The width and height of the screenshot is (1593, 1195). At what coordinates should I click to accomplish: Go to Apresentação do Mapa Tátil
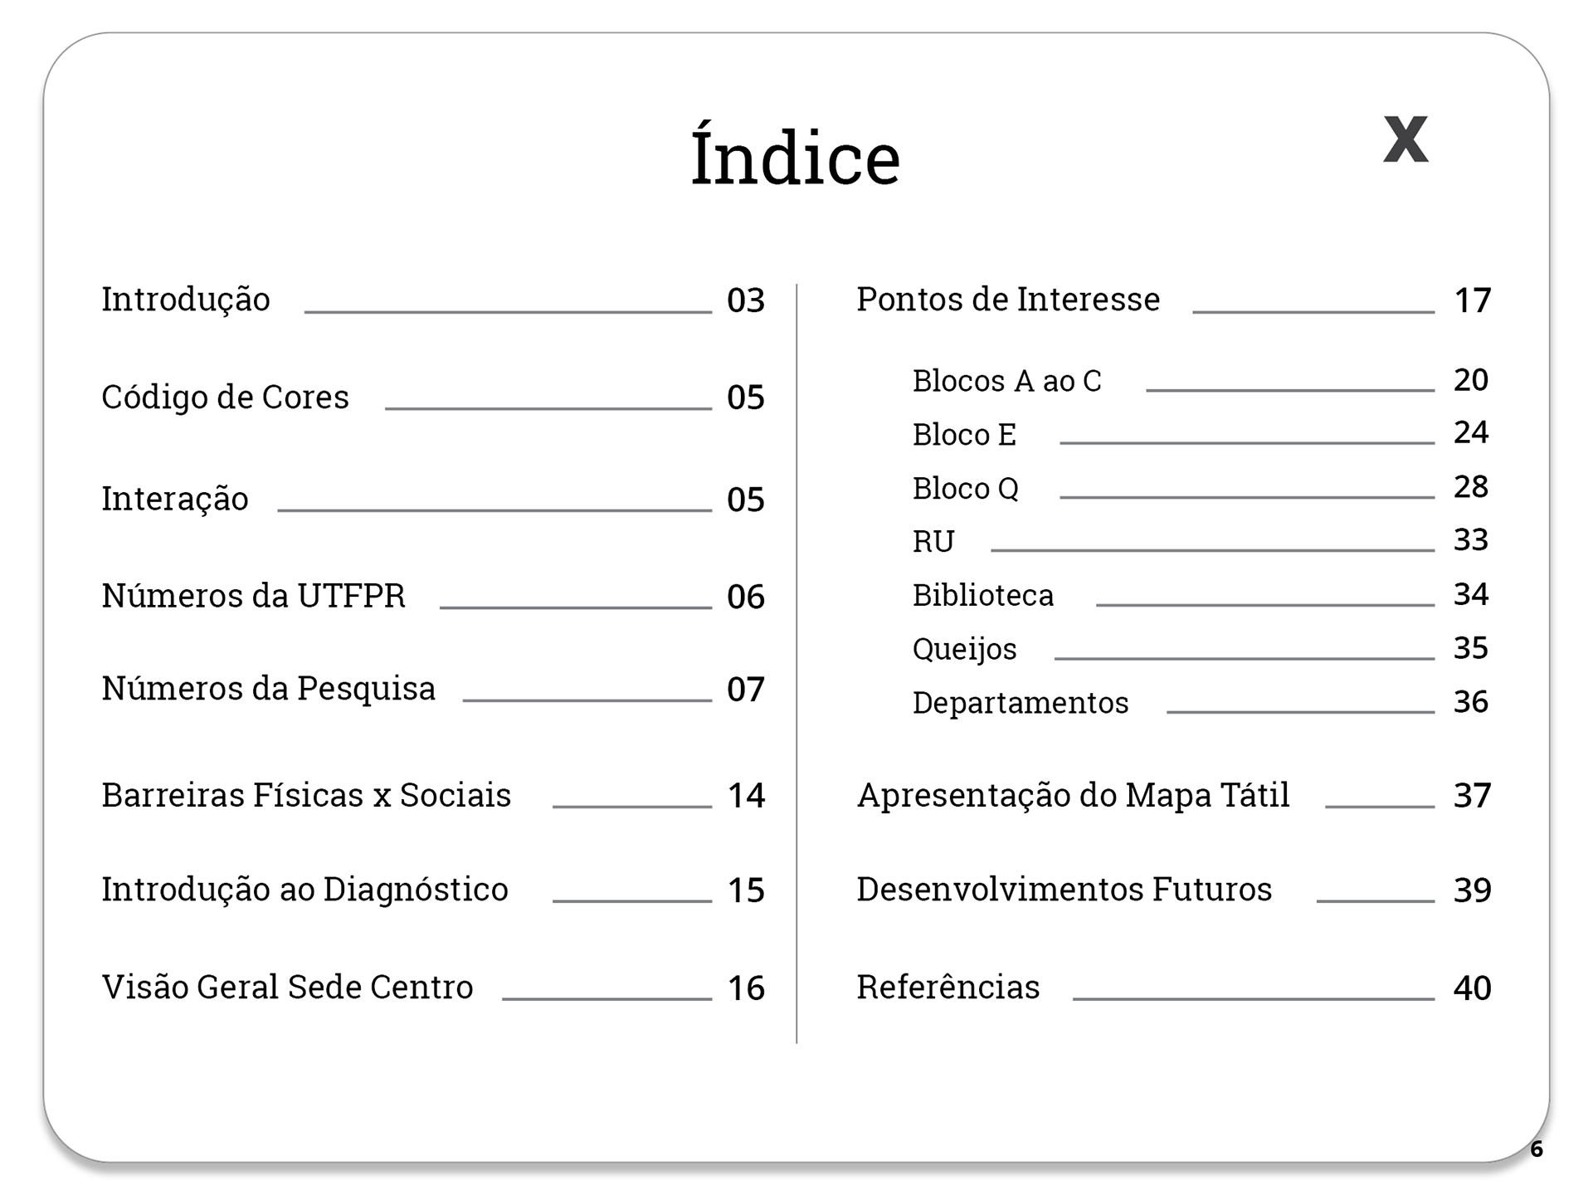pyautogui.click(x=1174, y=795)
